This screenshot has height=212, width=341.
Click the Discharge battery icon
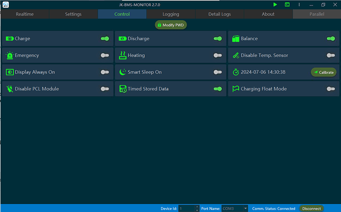[123, 39]
